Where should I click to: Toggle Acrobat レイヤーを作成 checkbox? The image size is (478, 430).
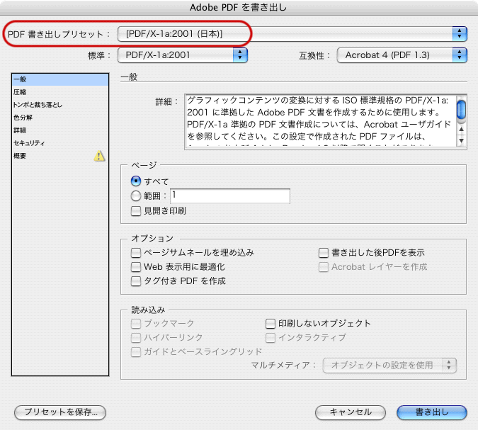pos(324,267)
